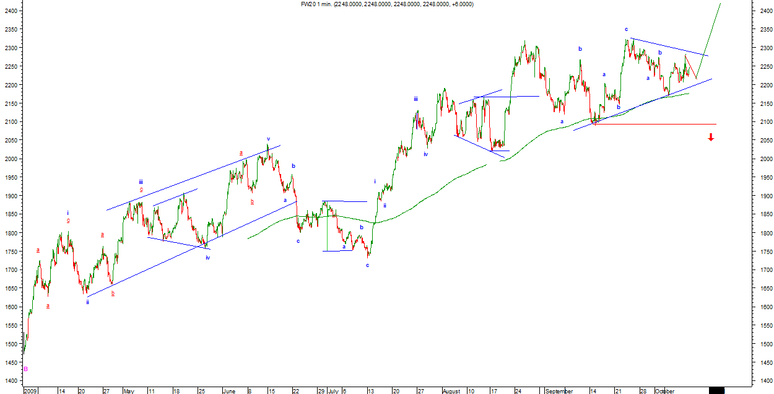
Task: Select the May label on time axis
Action: click(x=129, y=391)
